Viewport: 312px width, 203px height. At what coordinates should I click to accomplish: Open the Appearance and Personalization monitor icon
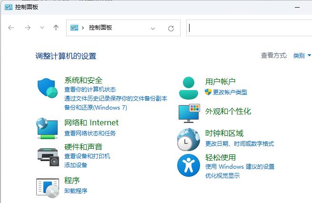[x=189, y=113]
